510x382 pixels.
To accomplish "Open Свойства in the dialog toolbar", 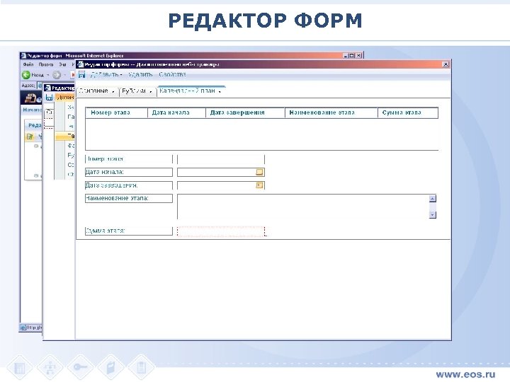I will [172, 74].
